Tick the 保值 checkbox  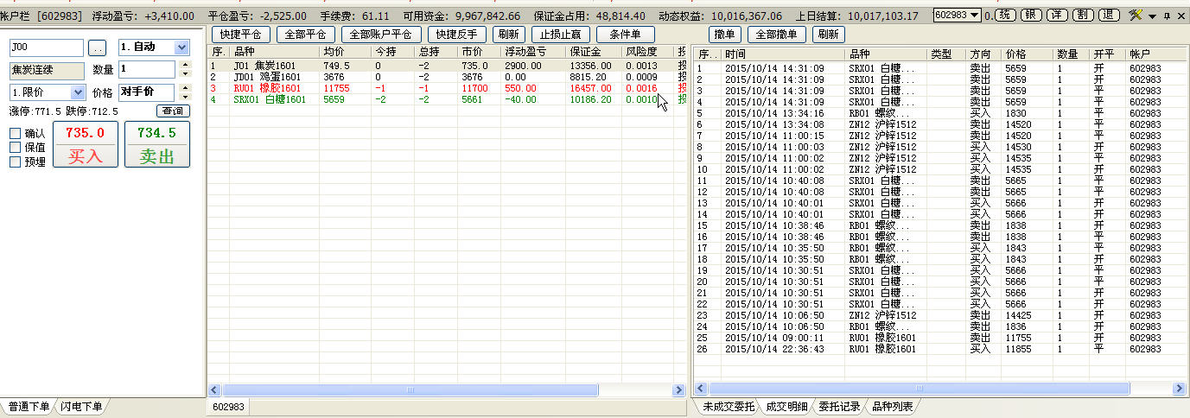coord(16,147)
